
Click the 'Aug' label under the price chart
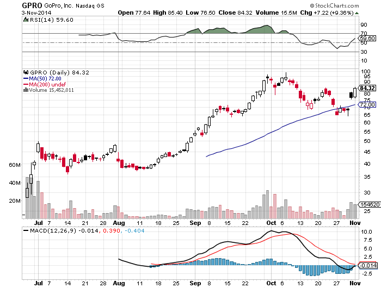point(119,223)
